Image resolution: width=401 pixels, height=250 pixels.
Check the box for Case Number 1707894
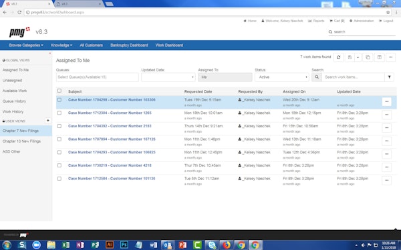[x=59, y=139]
